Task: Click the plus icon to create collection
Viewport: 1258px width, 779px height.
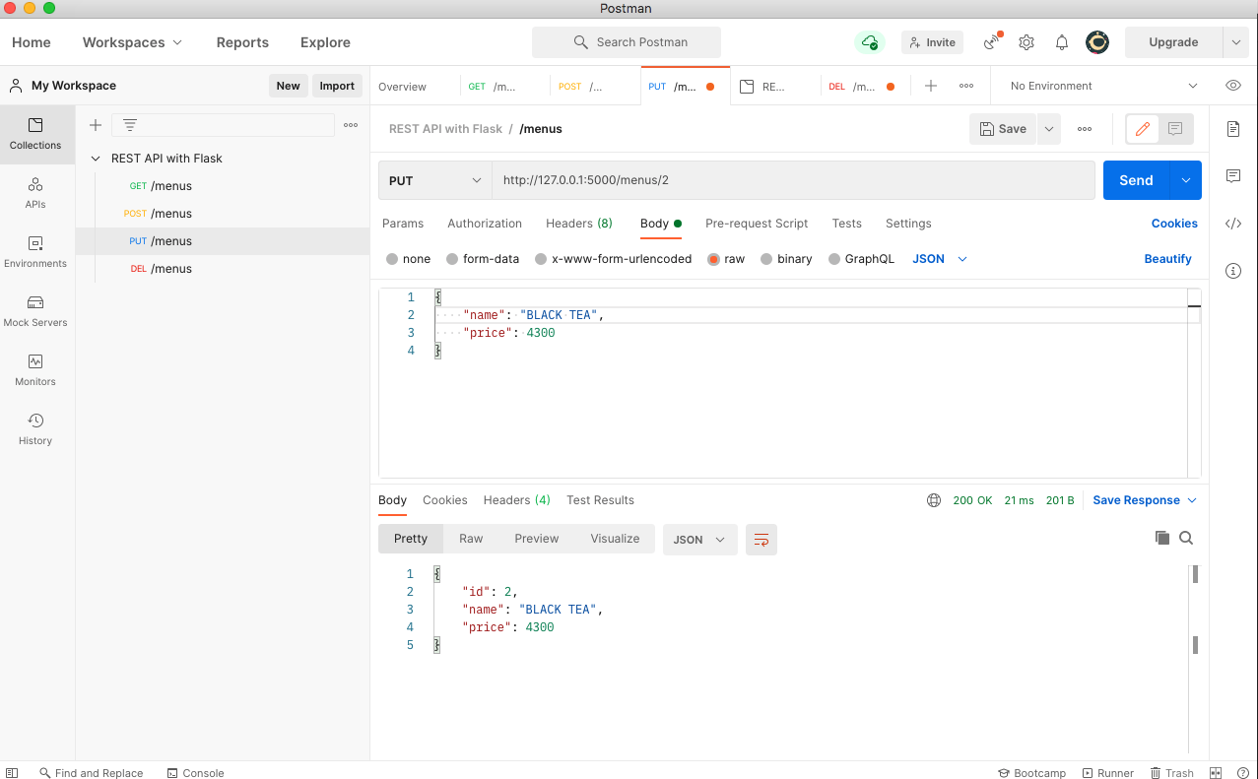Action: pos(96,125)
